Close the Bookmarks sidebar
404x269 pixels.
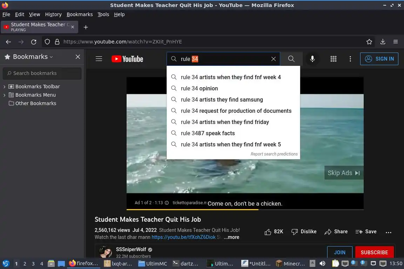pos(78,57)
